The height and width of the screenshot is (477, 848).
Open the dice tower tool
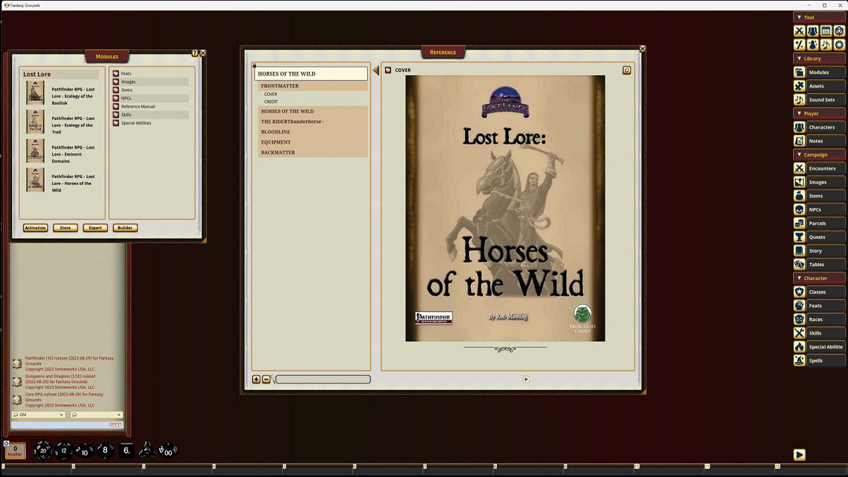pyautogui.click(x=838, y=30)
